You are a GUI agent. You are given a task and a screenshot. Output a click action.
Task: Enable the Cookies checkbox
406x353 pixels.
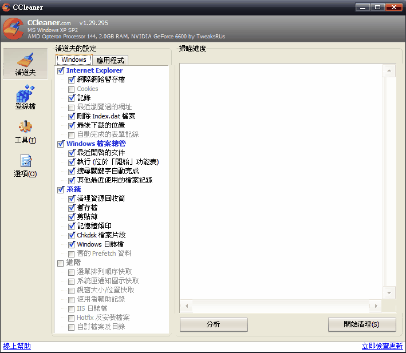tap(71, 89)
